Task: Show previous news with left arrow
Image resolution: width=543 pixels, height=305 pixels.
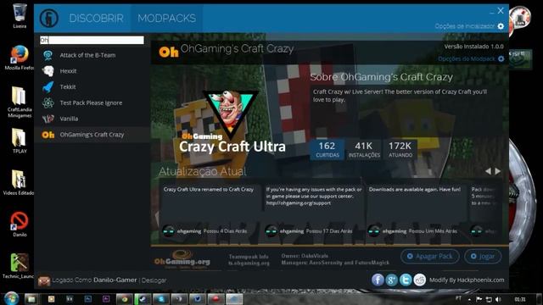Action: (489, 171)
